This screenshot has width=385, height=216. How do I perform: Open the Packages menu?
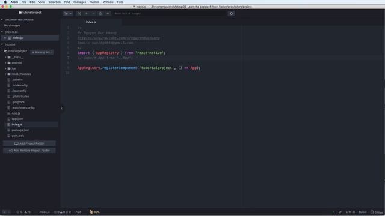80,2
